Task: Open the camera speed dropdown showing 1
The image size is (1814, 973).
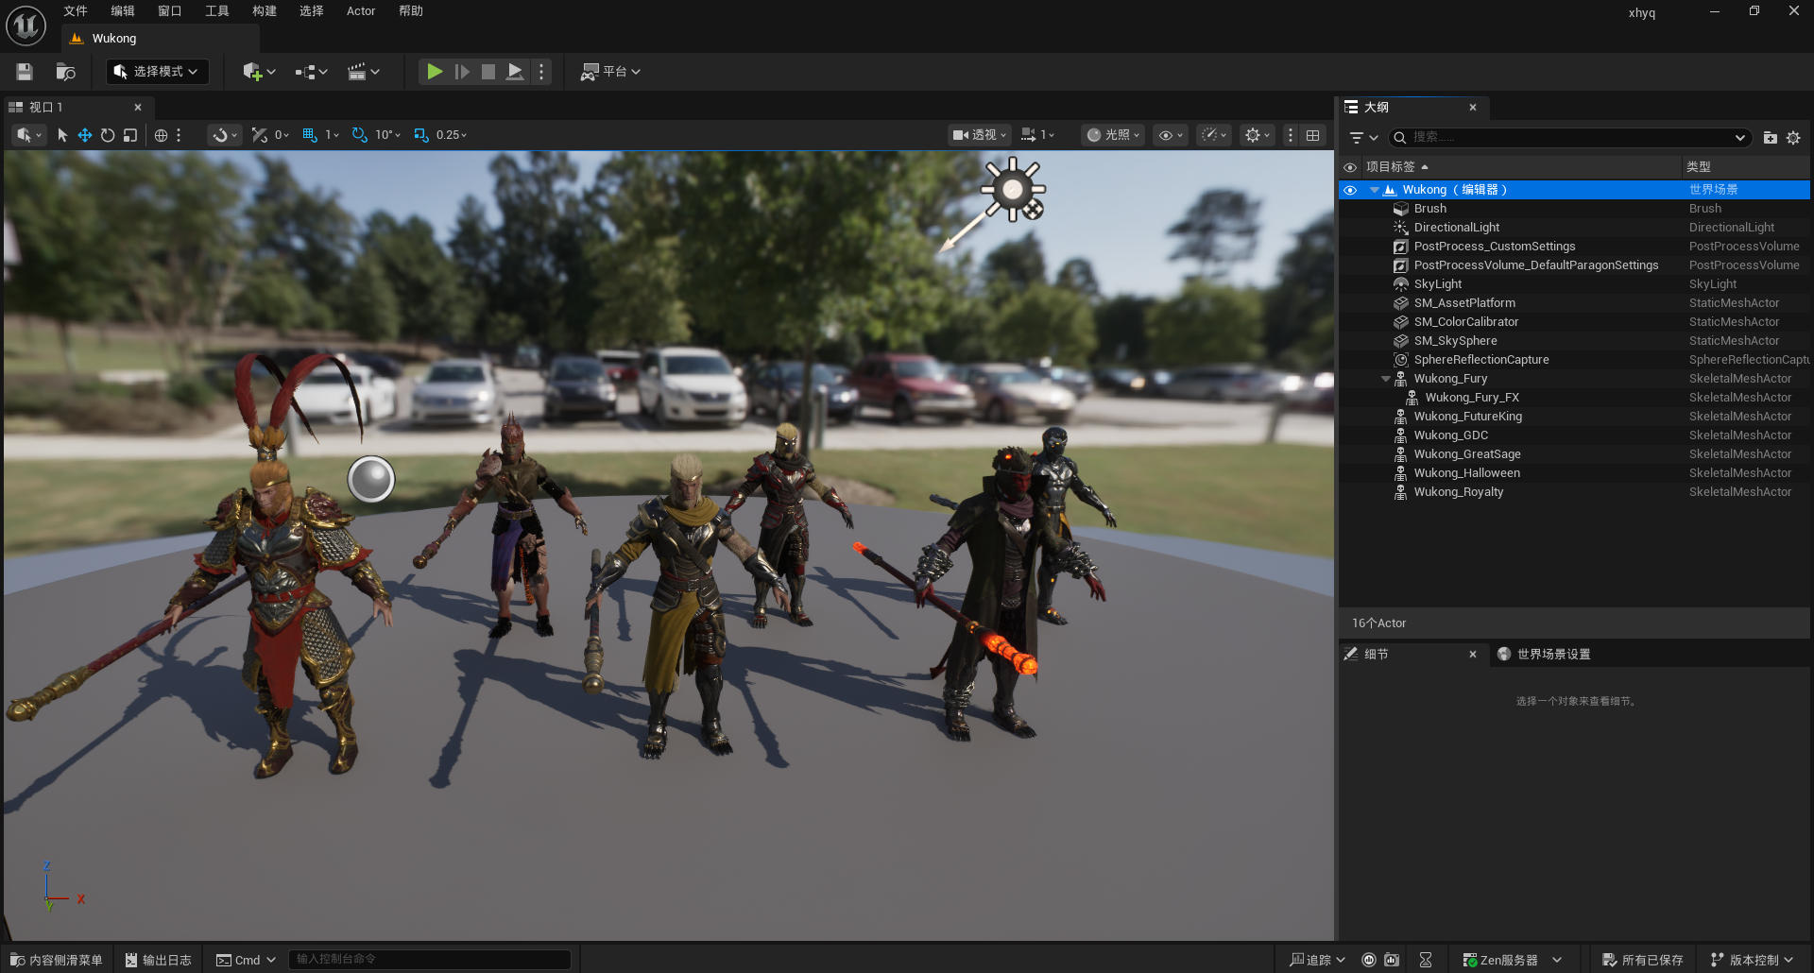Action: tap(1037, 135)
